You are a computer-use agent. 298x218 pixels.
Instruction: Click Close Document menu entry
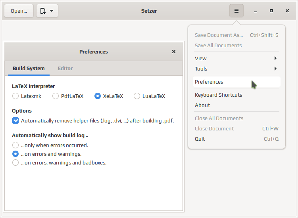point(236,128)
